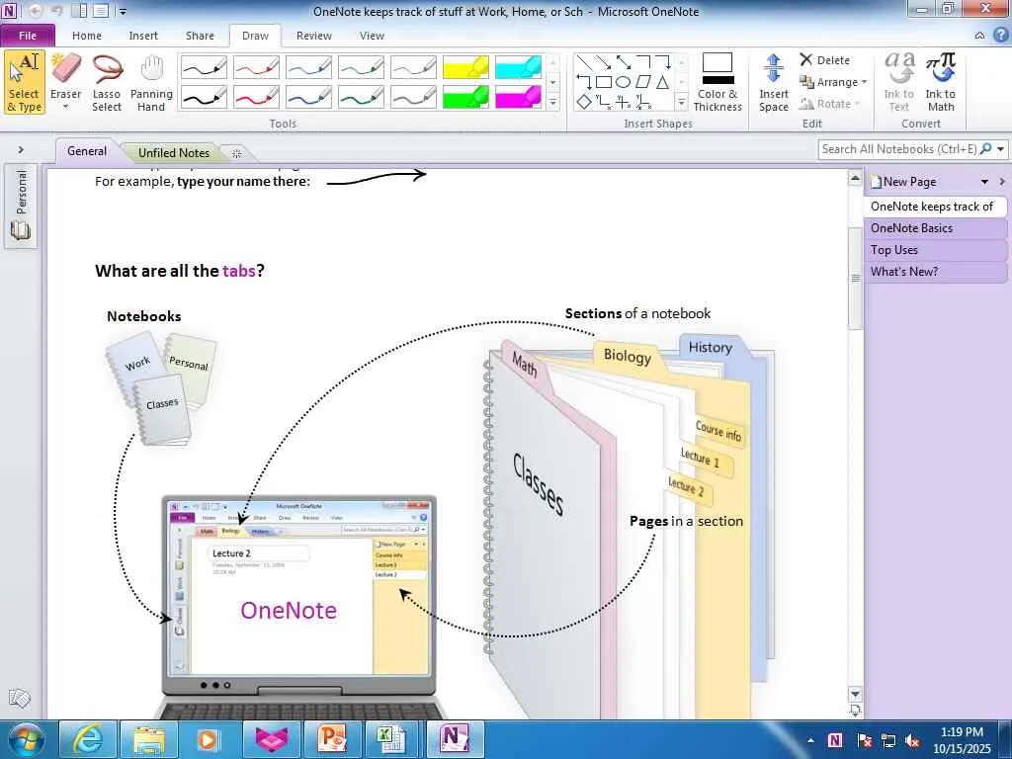Open the New Page dropdown arrow
This screenshot has width=1012, height=759.
985,182
